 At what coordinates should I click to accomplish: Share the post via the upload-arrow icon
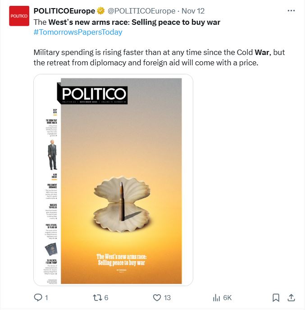[291, 297]
